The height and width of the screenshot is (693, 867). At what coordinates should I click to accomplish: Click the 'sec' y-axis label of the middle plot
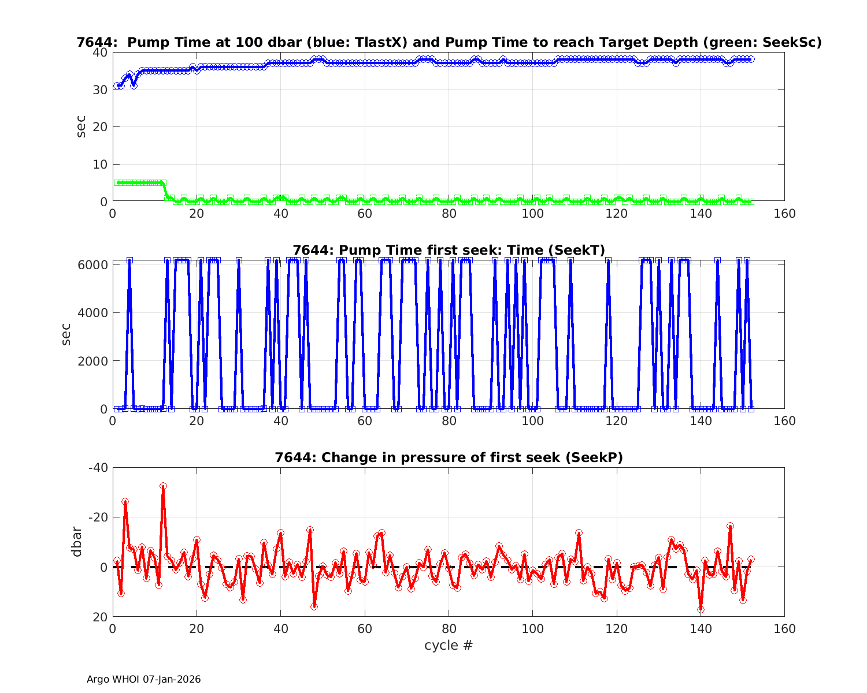(x=66, y=334)
